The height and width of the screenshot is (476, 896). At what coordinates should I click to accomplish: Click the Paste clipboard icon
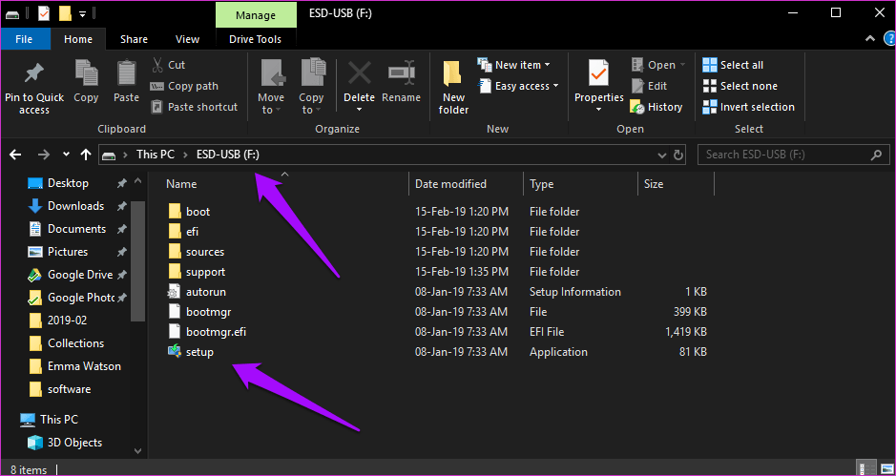(126, 74)
